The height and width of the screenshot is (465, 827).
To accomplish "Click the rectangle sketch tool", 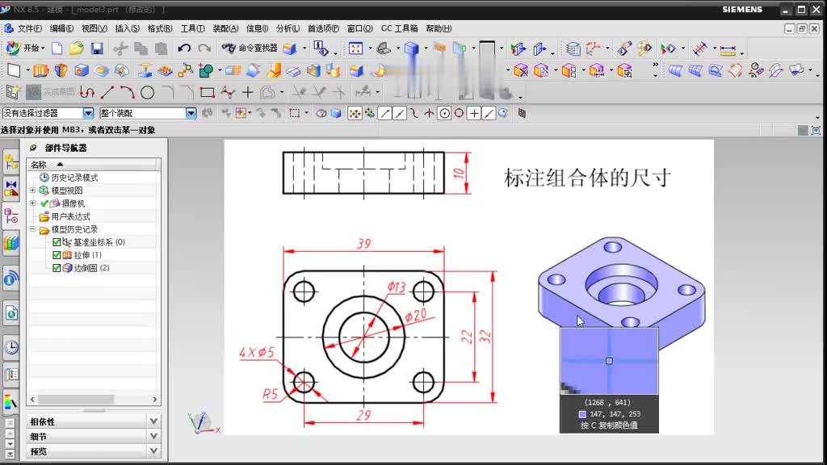I will [x=207, y=90].
